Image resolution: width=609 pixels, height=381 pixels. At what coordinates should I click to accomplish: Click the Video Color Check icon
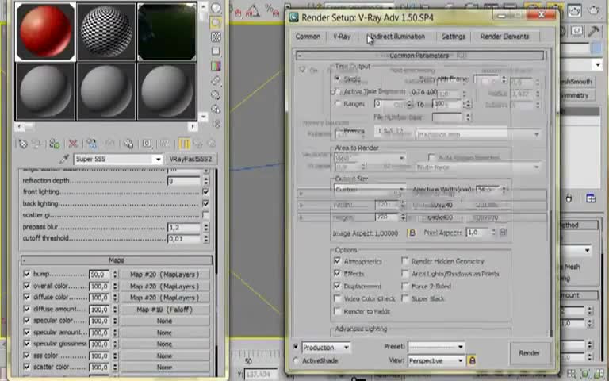click(216, 66)
